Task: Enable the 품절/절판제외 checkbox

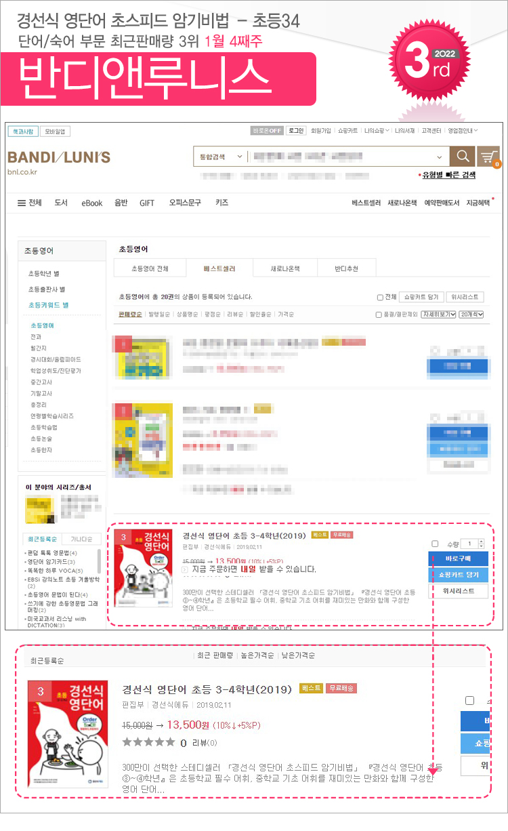Action: (x=379, y=315)
